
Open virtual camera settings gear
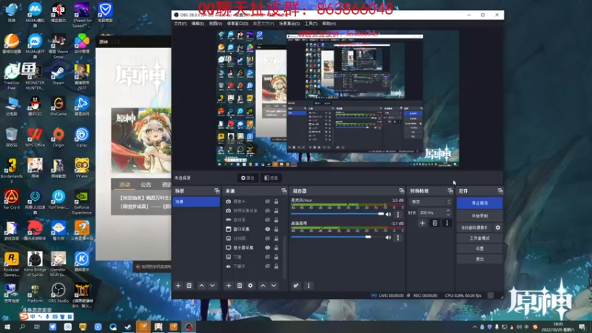coord(497,228)
